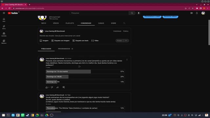Create an Enquete com imagem

click(x=60, y=41)
